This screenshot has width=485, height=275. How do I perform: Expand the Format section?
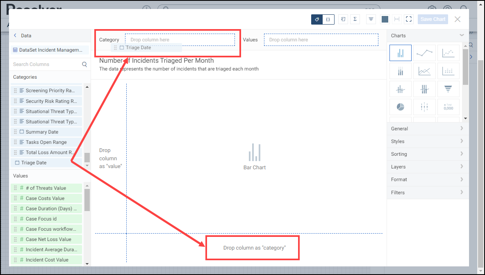click(428, 180)
